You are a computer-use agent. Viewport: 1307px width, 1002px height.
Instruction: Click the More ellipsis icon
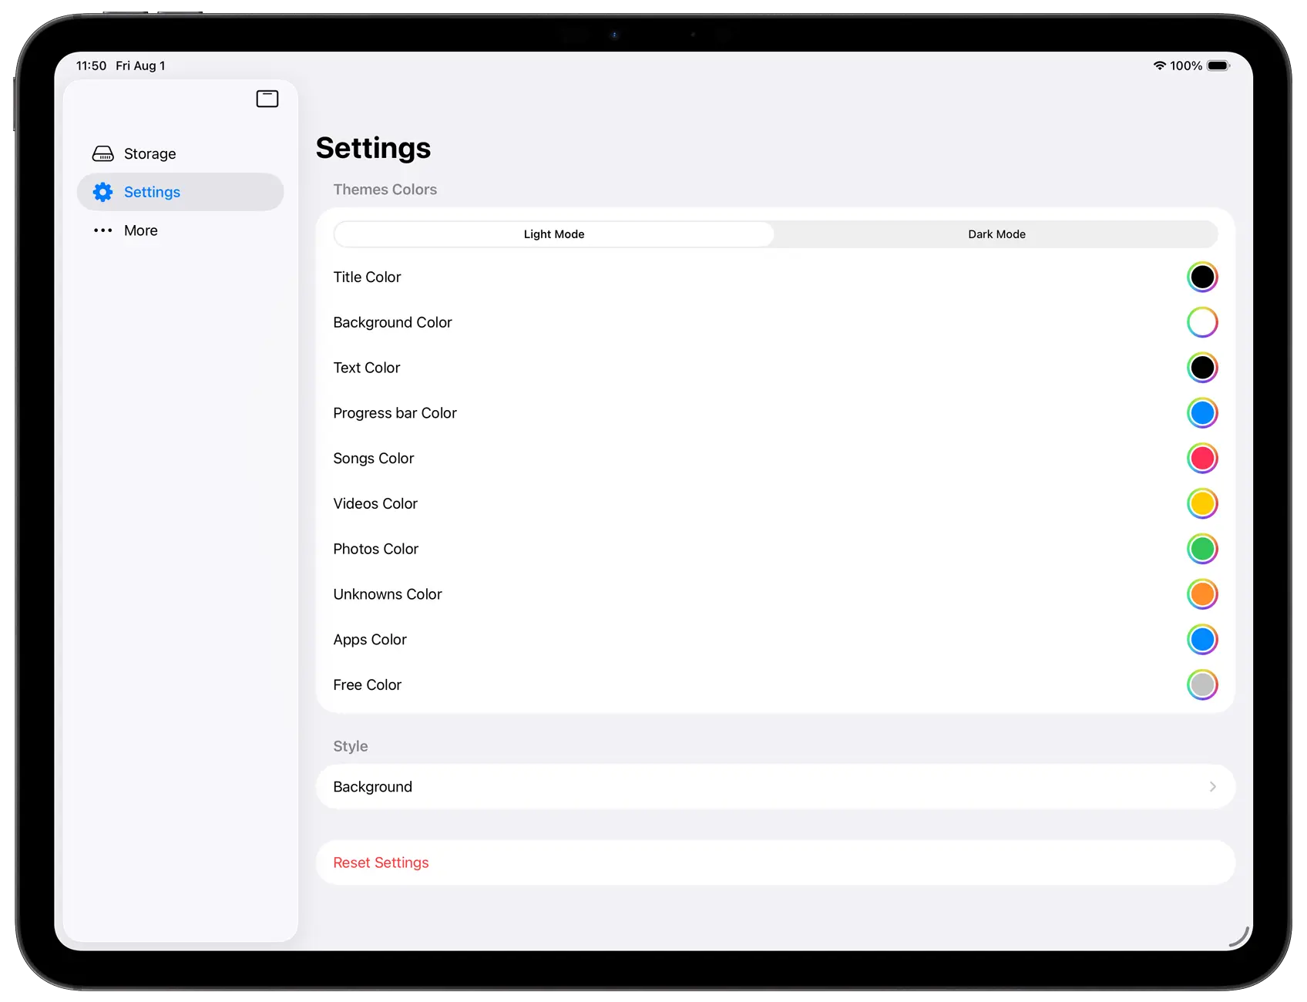coord(103,230)
